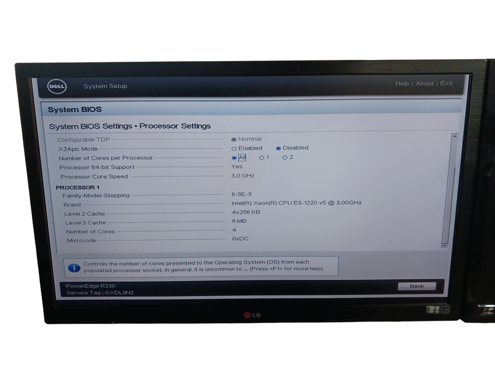The width and height of the screenshot is (495, 372).
Task: Click the Intel Xeon E3-1220 v5 value
Action: point(297,203)
